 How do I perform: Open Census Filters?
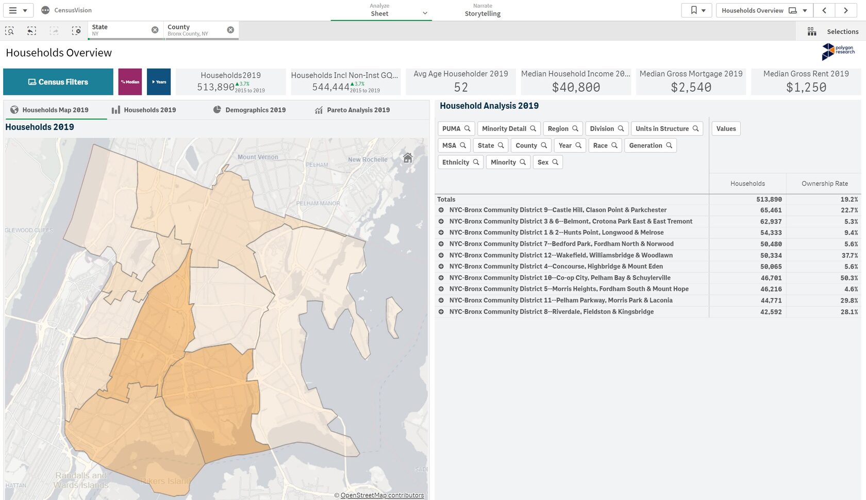pyautogui.click(x=58, y=82)
